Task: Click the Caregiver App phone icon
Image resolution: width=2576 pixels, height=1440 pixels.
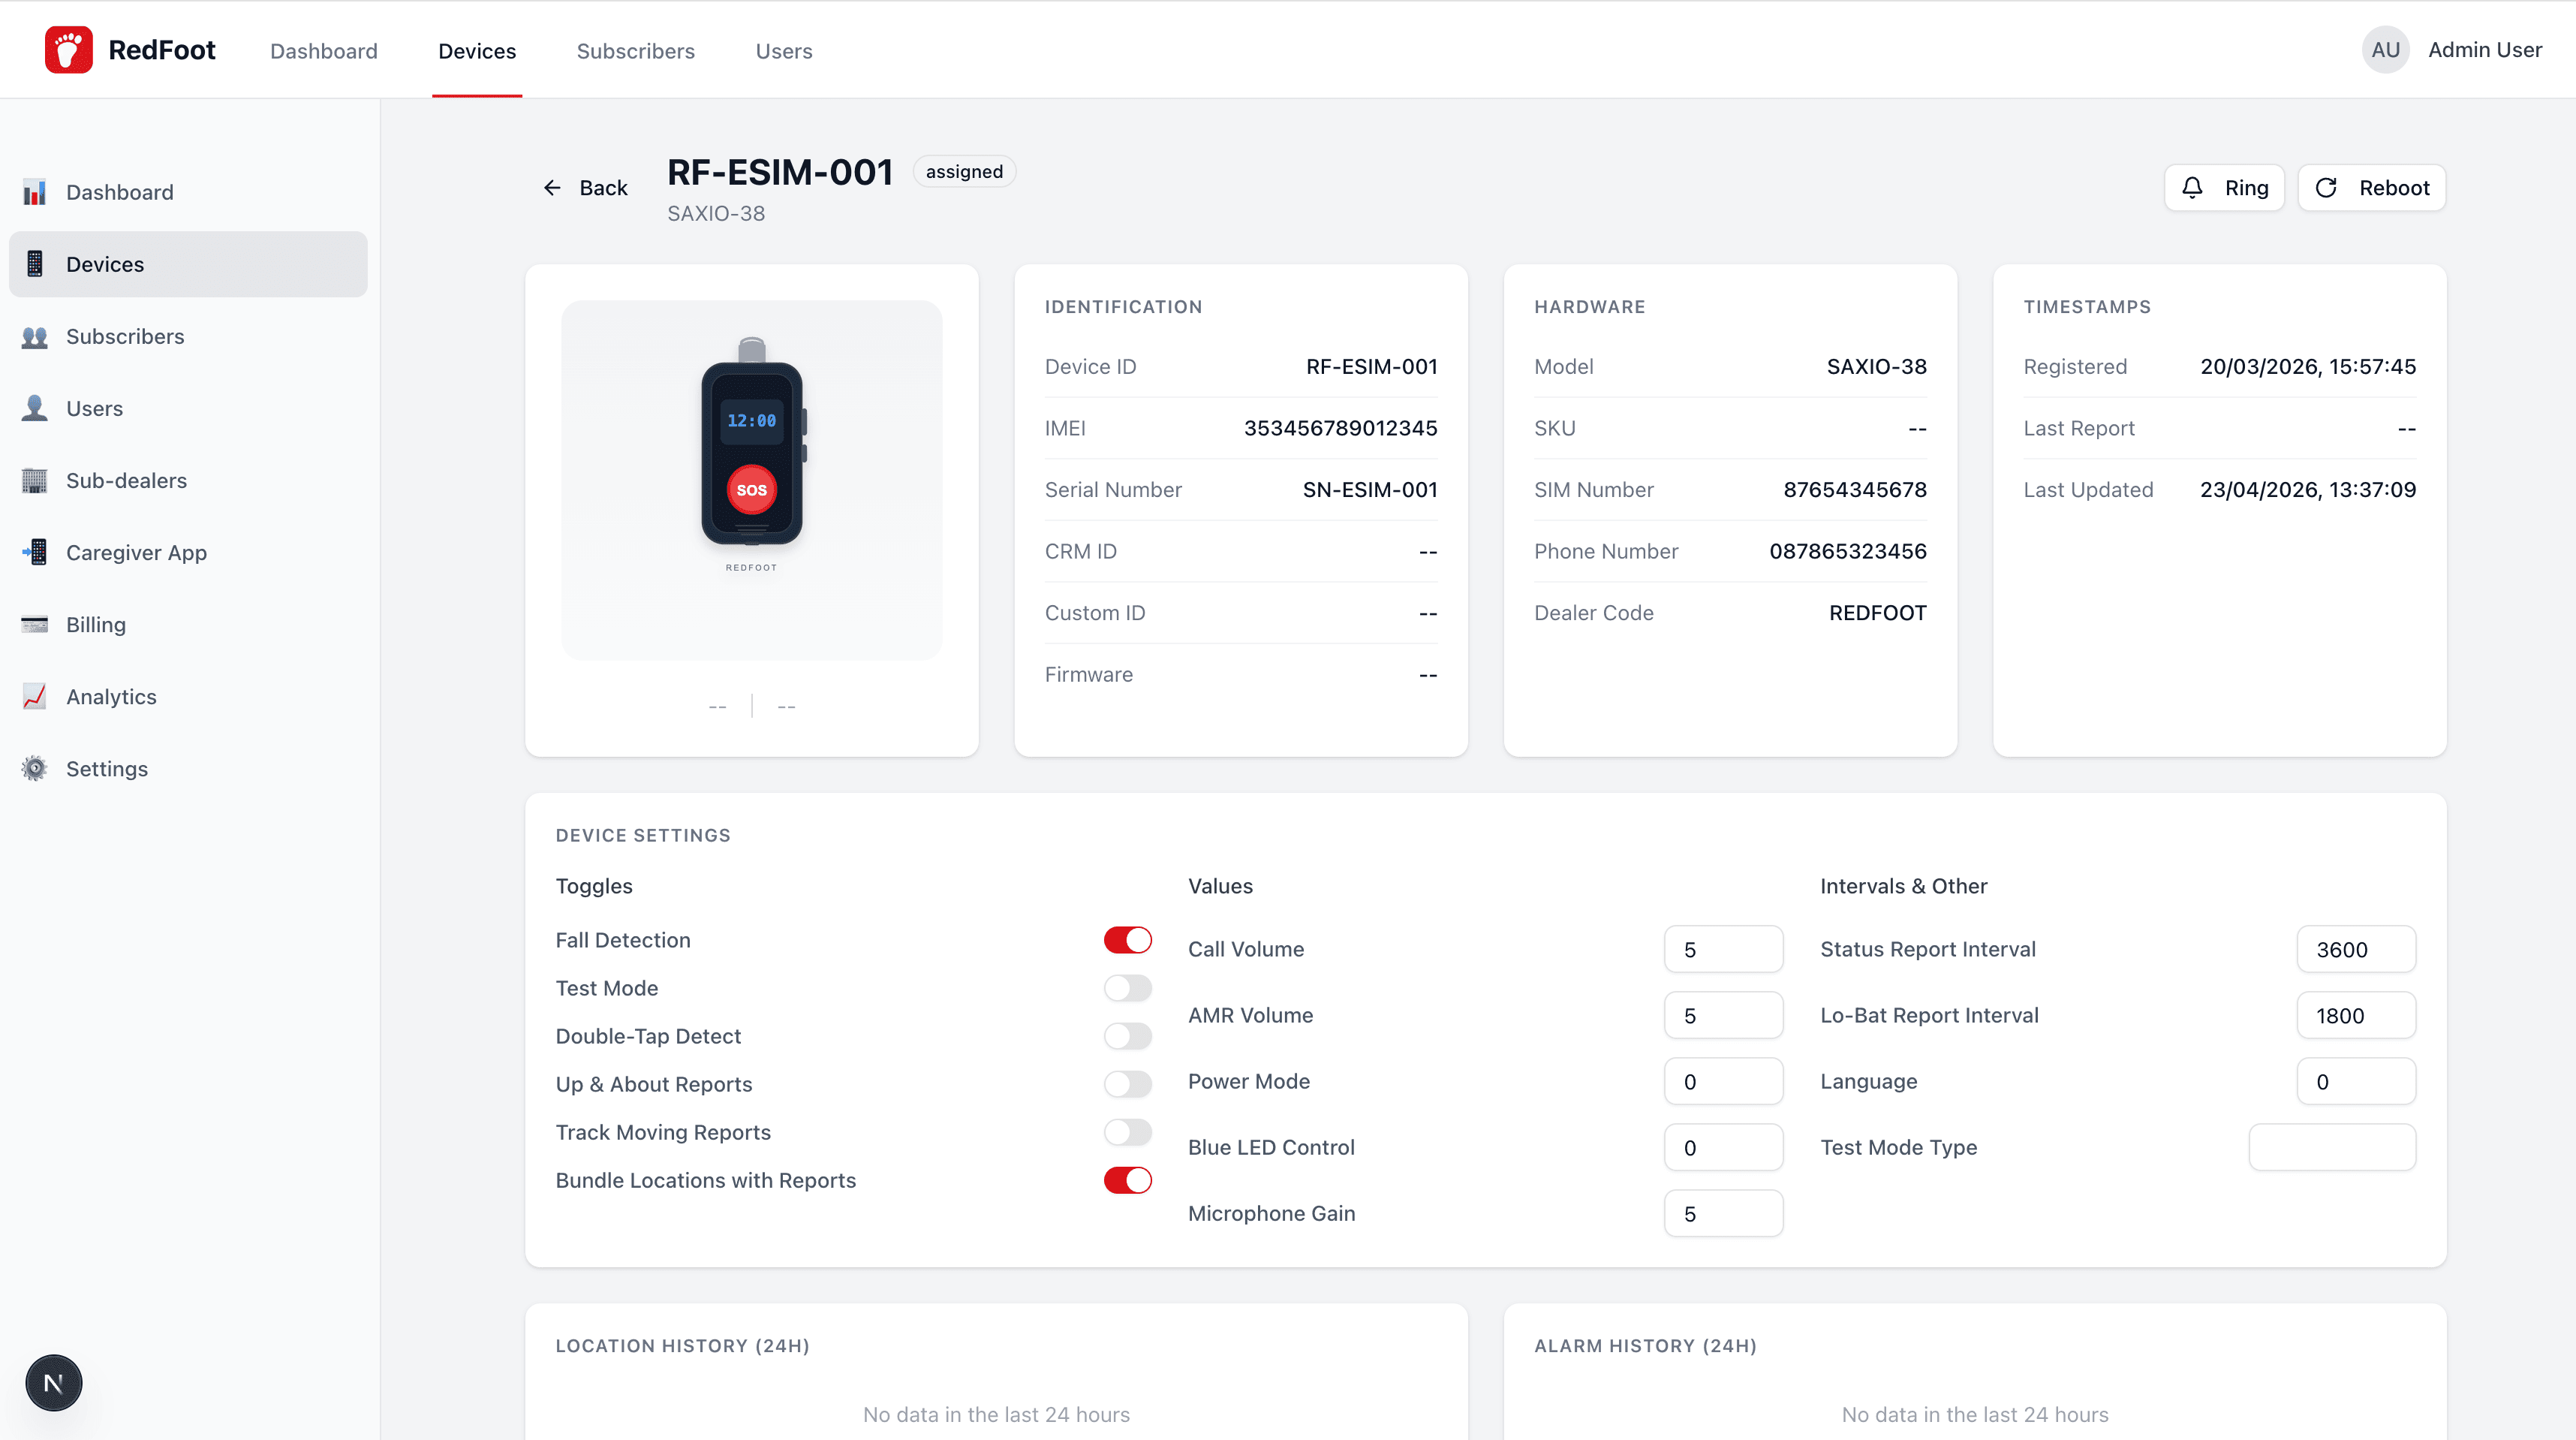Action: pos(34,552)
